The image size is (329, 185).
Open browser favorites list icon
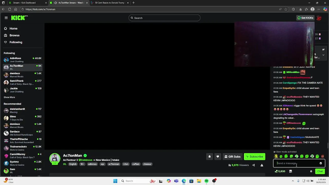coord(306,9)
